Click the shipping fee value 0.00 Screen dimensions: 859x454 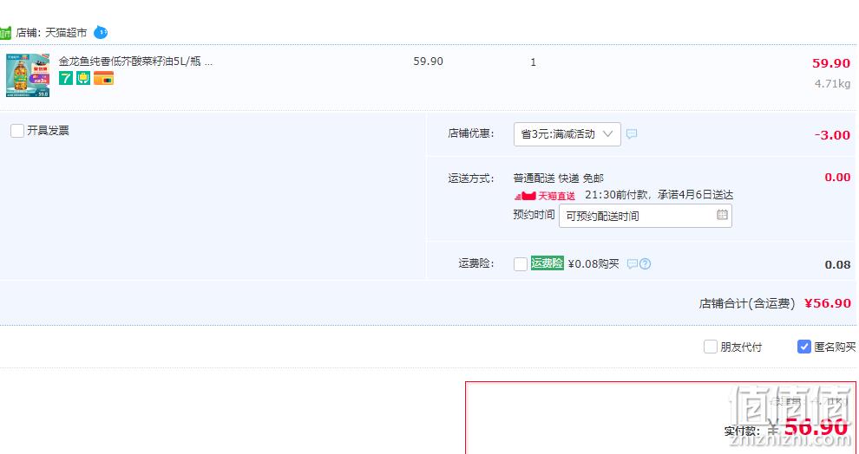tap(837, 178)
